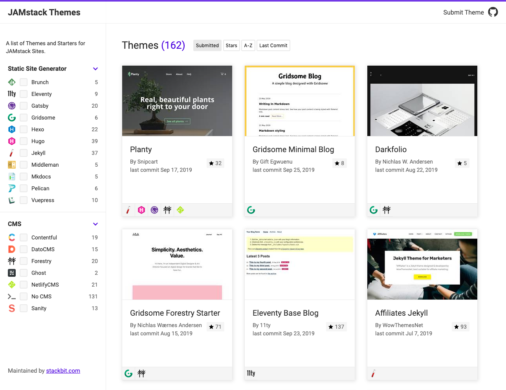Click the Gridsome icon on Gridsome Minimal Blog card

(251, 210)
